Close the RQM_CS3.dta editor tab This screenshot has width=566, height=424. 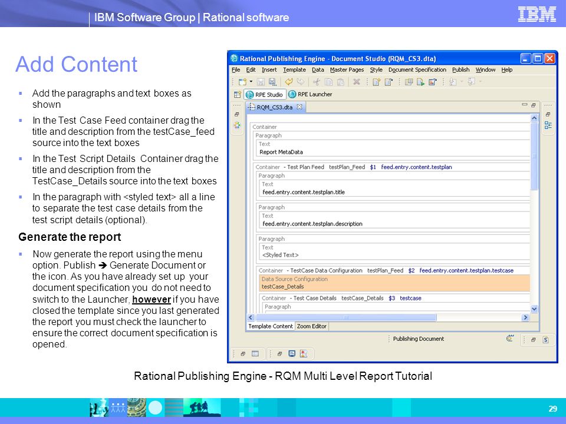(300, 107)
